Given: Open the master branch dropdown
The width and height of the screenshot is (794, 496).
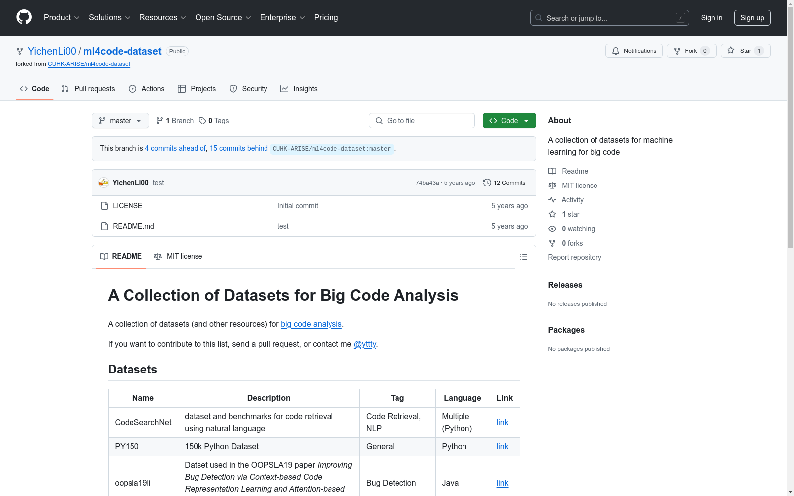Looking at the screenshot, I should tap(121, 121).
